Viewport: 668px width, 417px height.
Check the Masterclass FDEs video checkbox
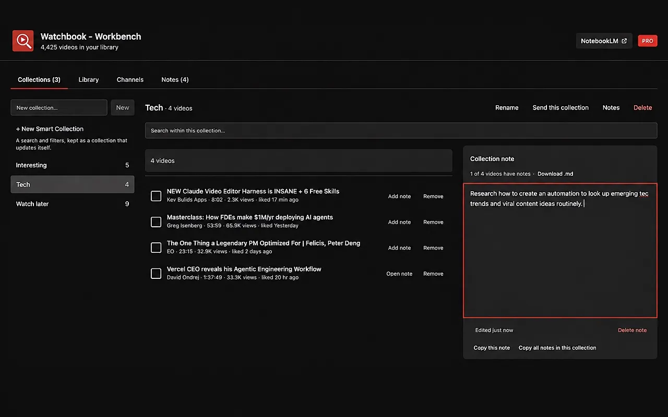tap(156, 222)
